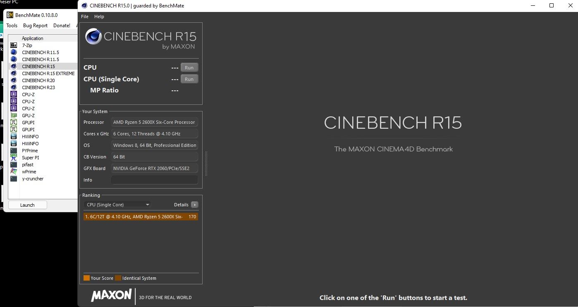The height and width of the screenshot is (307, 578).
Task: Expand the ranking Details arrow button
Action: (195, 205)
